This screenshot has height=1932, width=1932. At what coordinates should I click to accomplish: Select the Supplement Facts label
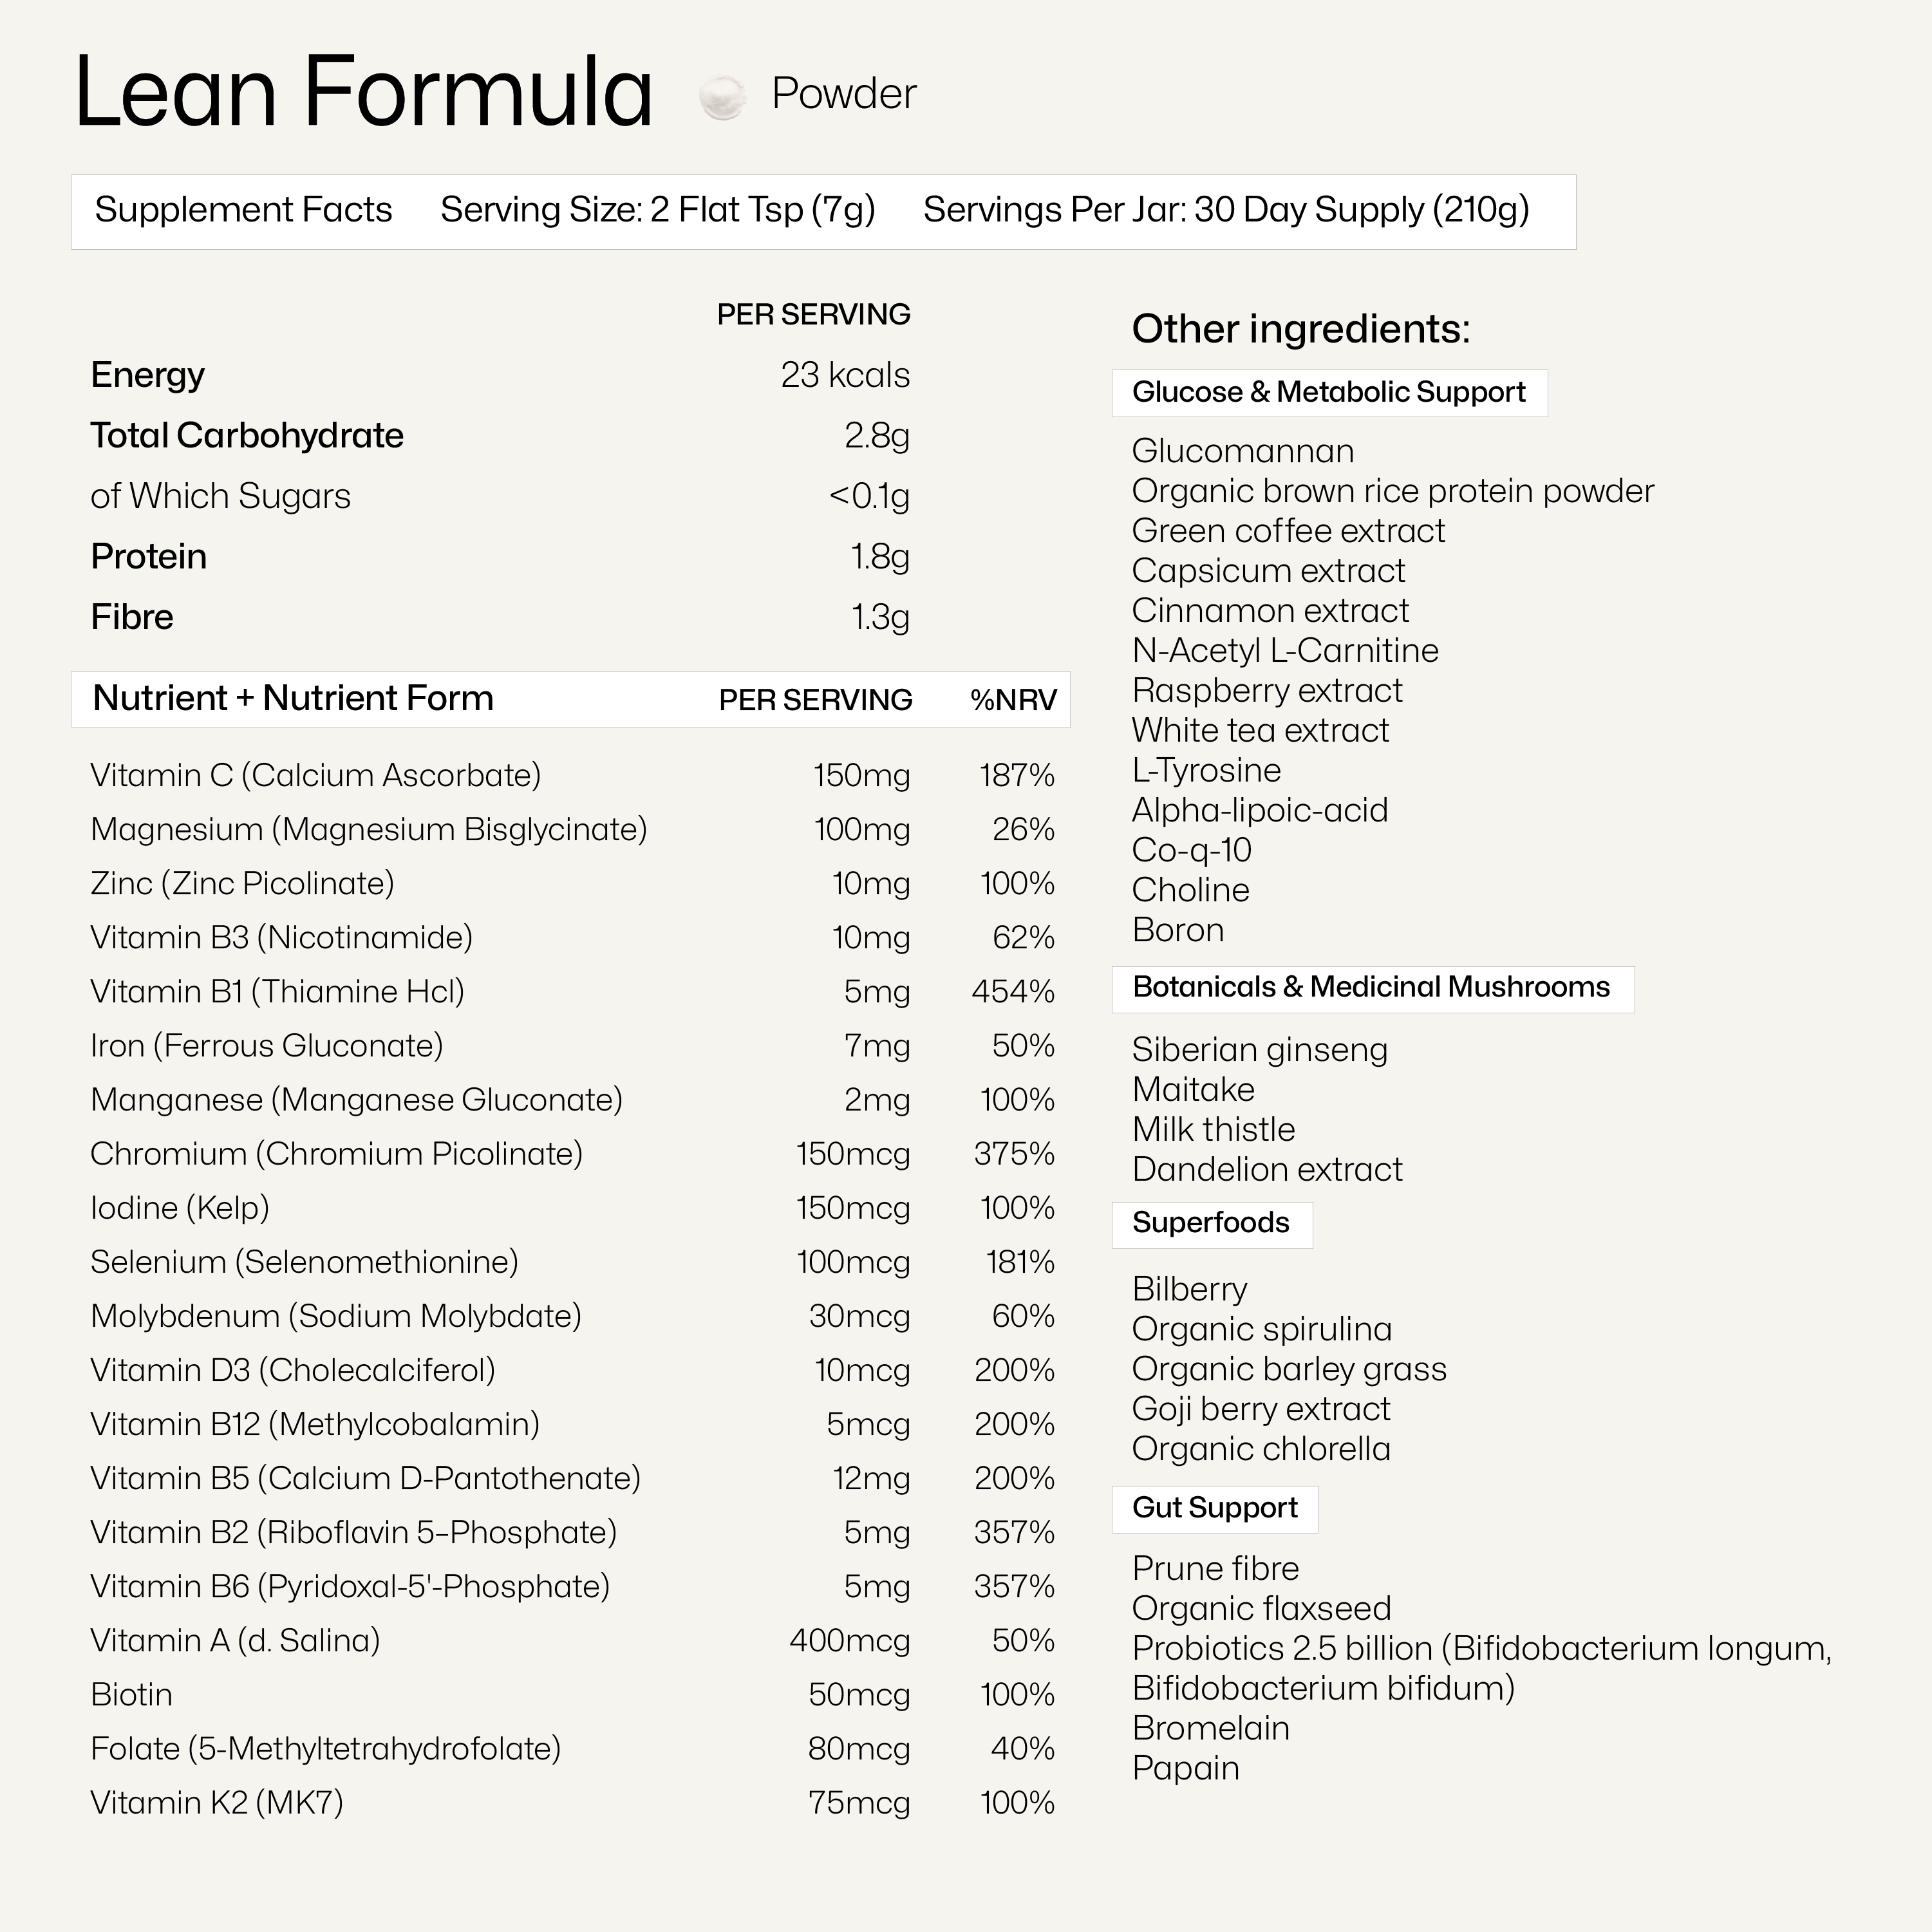pyautogui.click(x=243, y=210)
